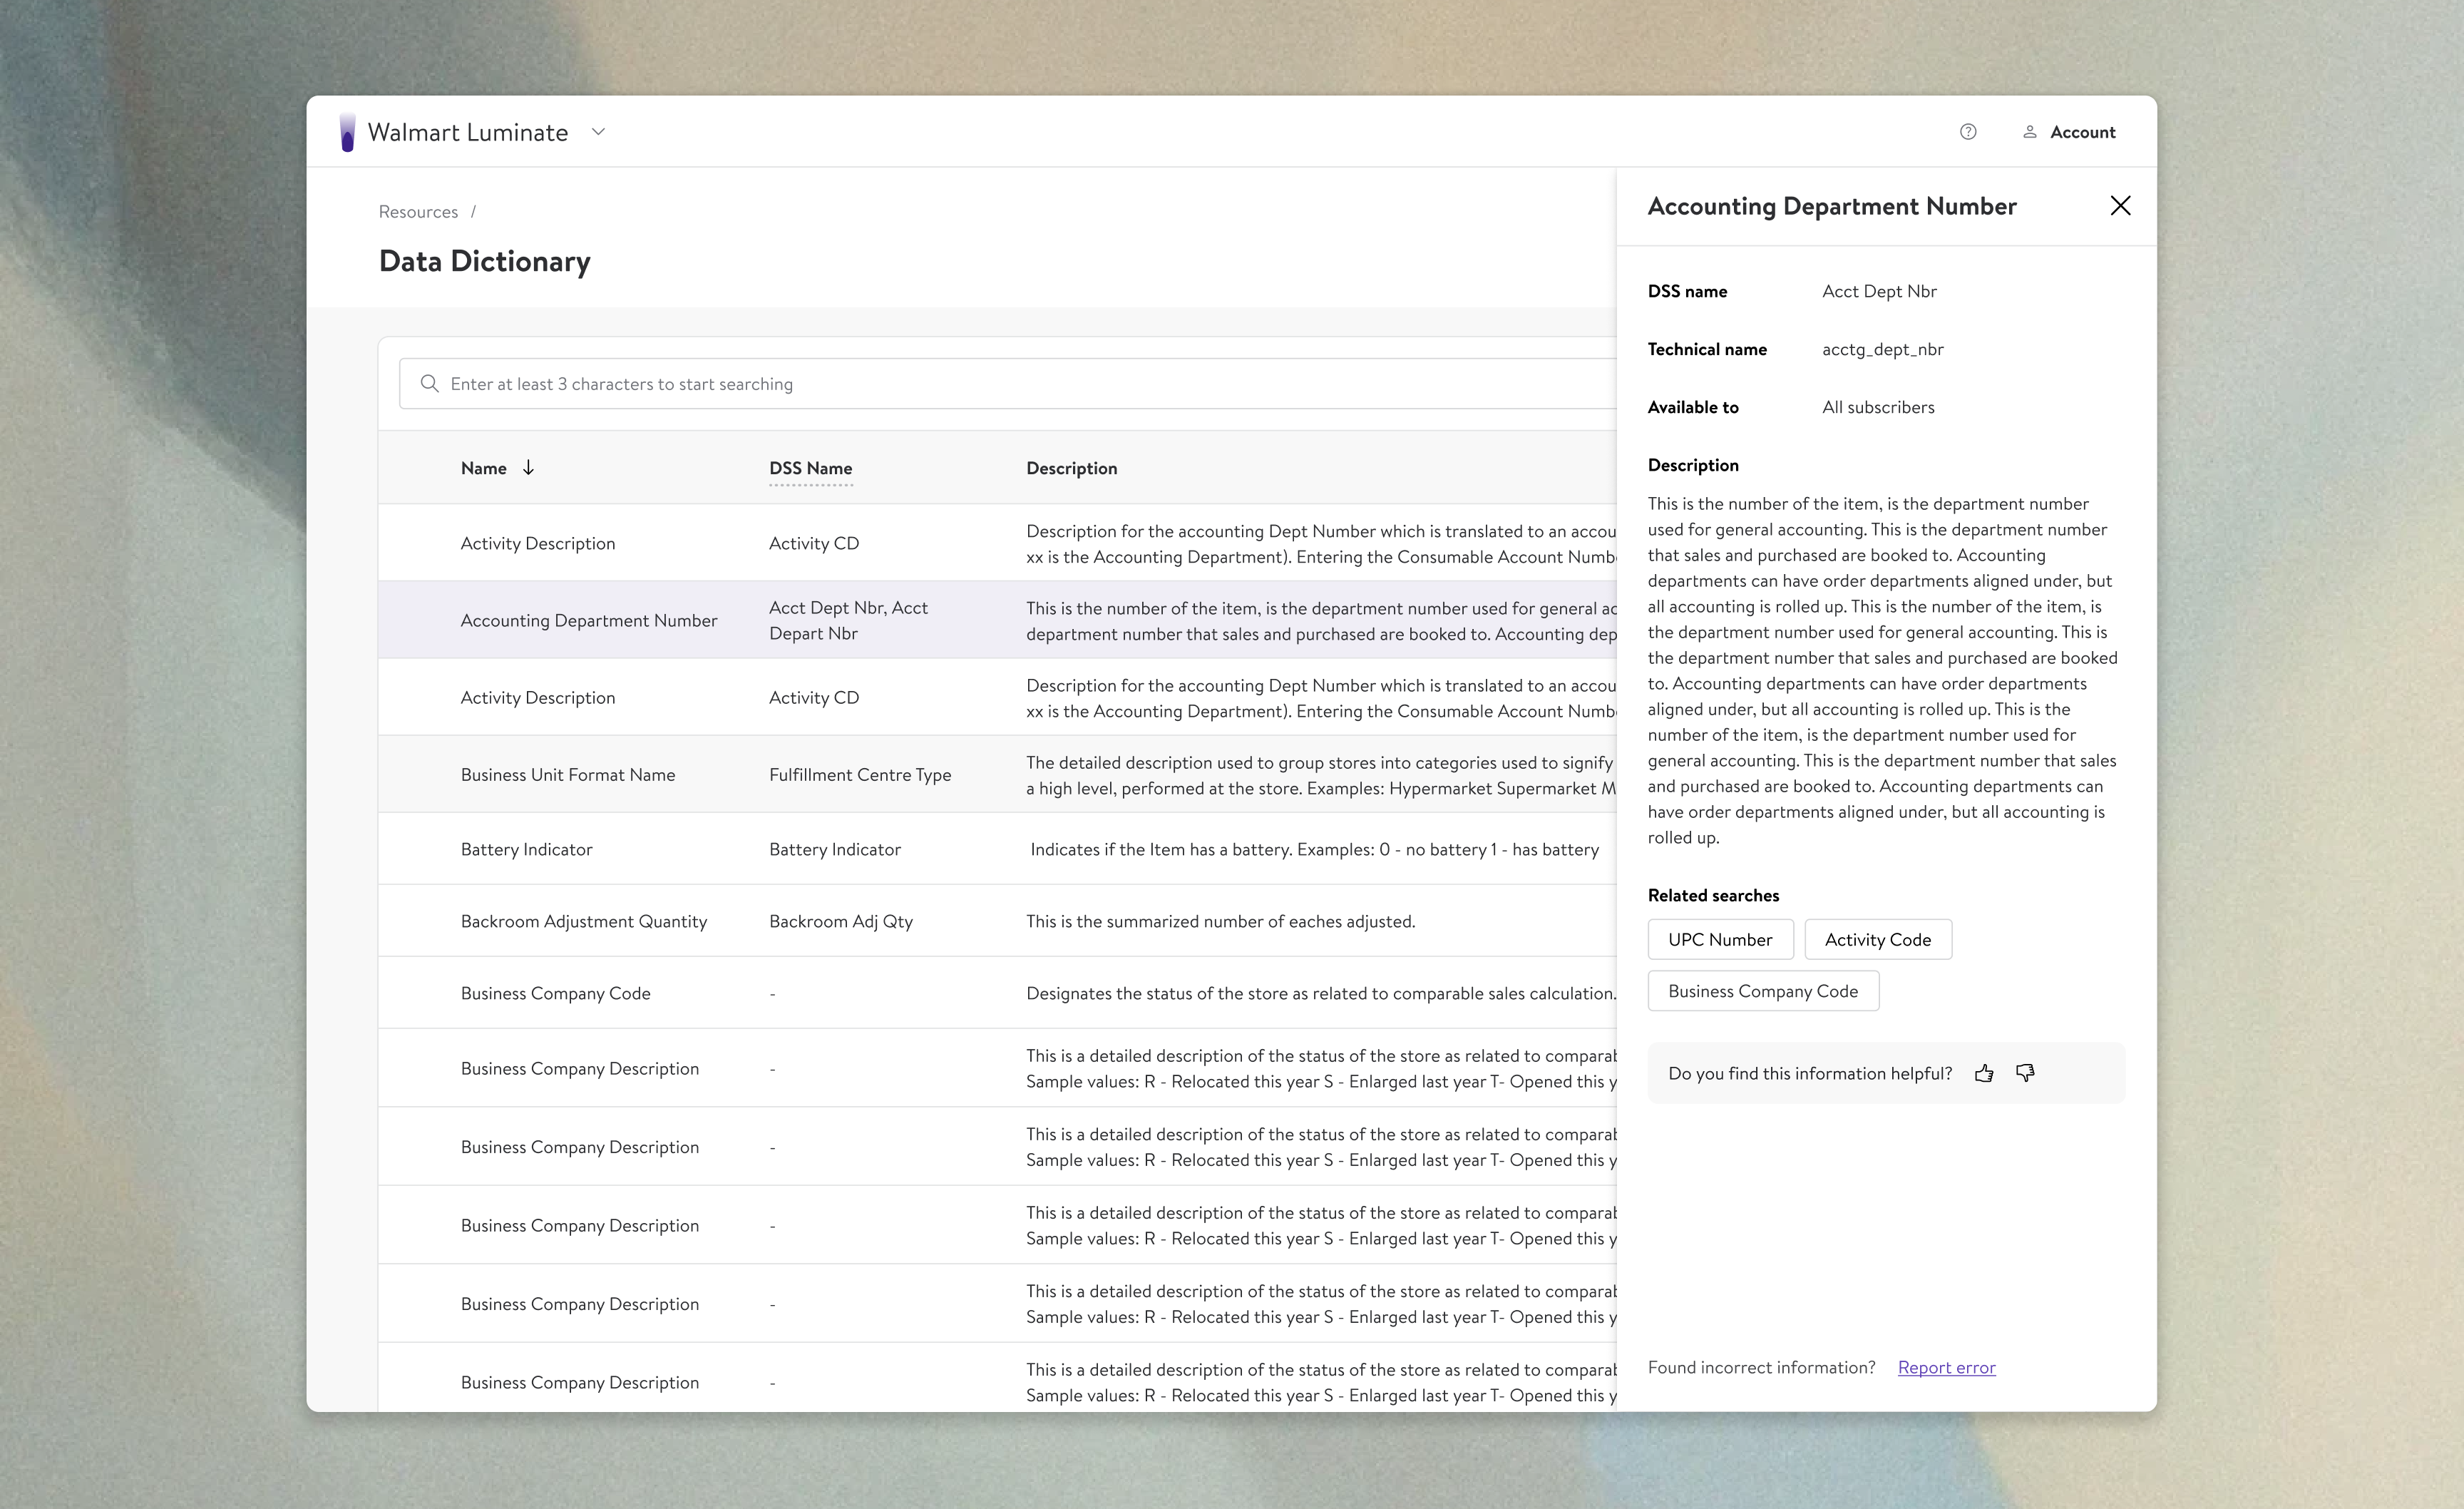The width and height of the screenshot is (2464, 1509).
Task: Click the Acct Dept Nbr, Acct Depart Nbr cell
Action: tap(848, 620)
